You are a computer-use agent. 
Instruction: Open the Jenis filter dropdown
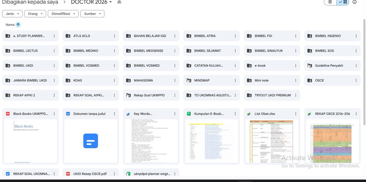(x=12, y=14)
